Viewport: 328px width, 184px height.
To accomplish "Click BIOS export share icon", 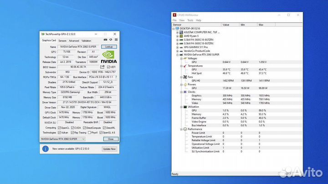I will pyautogui.click(x=102, y=67).
